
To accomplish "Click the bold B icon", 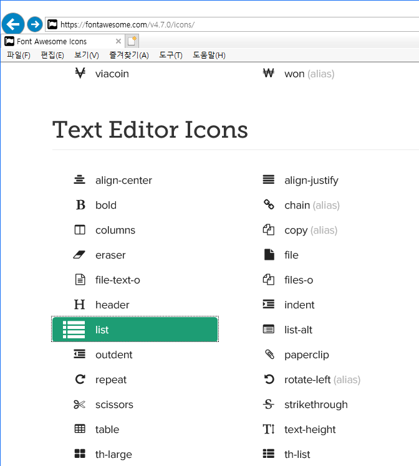I will click(x=80, y=205).
